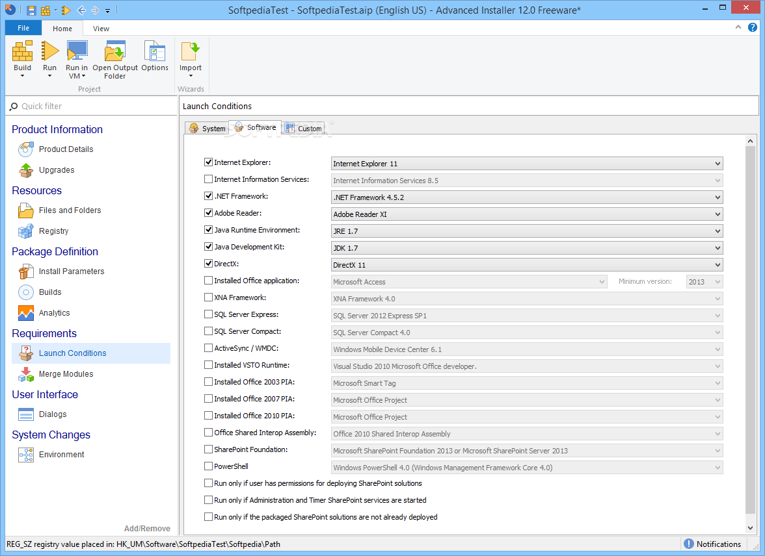The width and height of the screenshot is (765, 556).
Task: Click the Product Information heading
Action: [x=57, y=130]
